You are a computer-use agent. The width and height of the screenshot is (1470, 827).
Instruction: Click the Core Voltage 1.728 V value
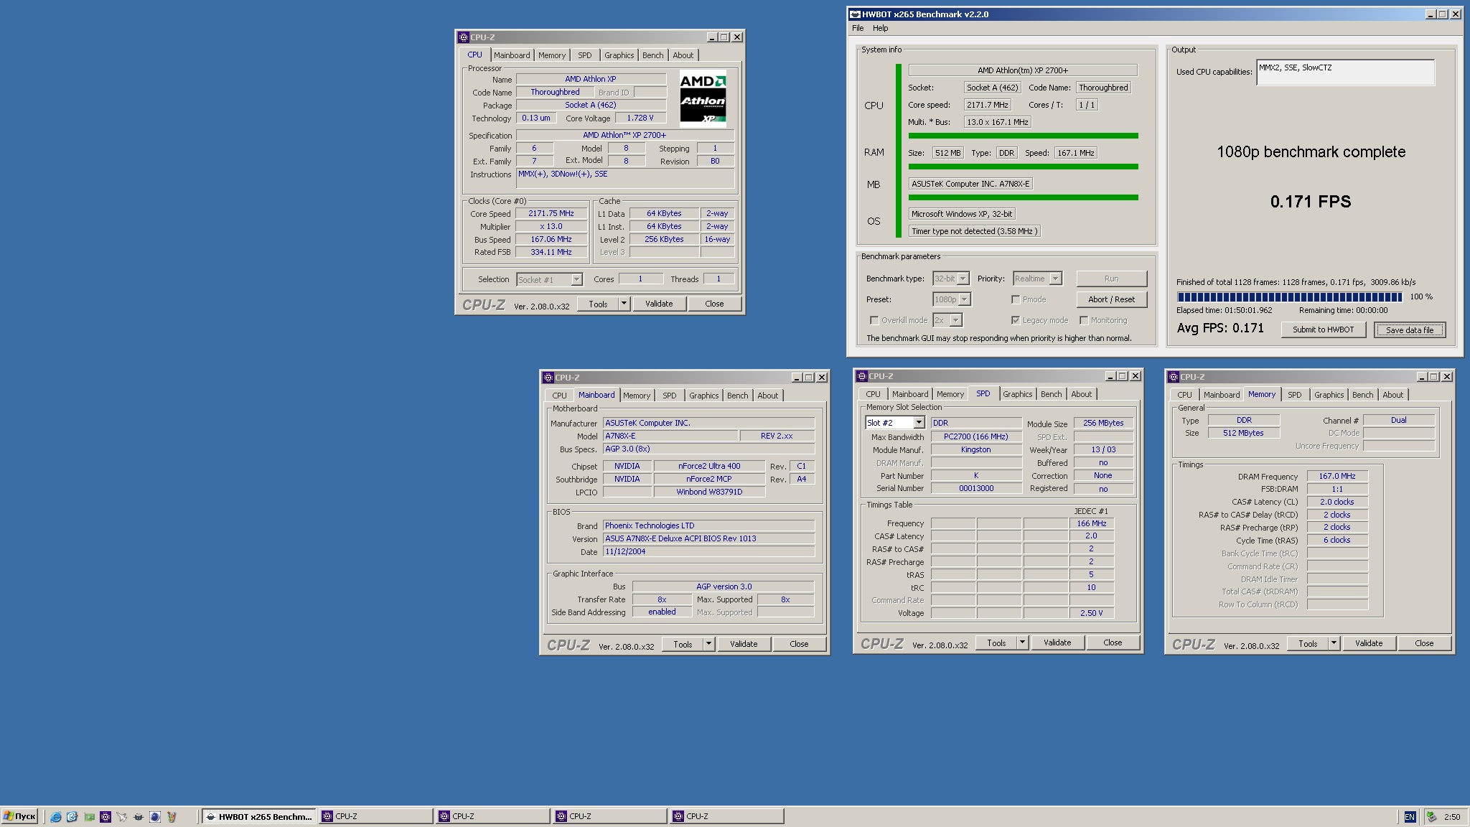[x=640, y=118]
